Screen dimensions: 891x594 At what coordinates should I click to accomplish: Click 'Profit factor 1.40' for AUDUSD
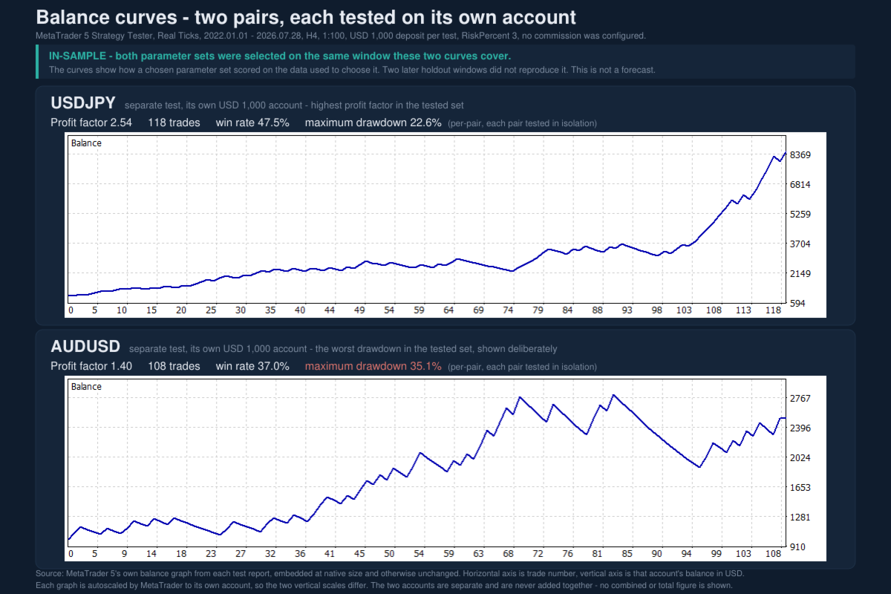(91, 366)
